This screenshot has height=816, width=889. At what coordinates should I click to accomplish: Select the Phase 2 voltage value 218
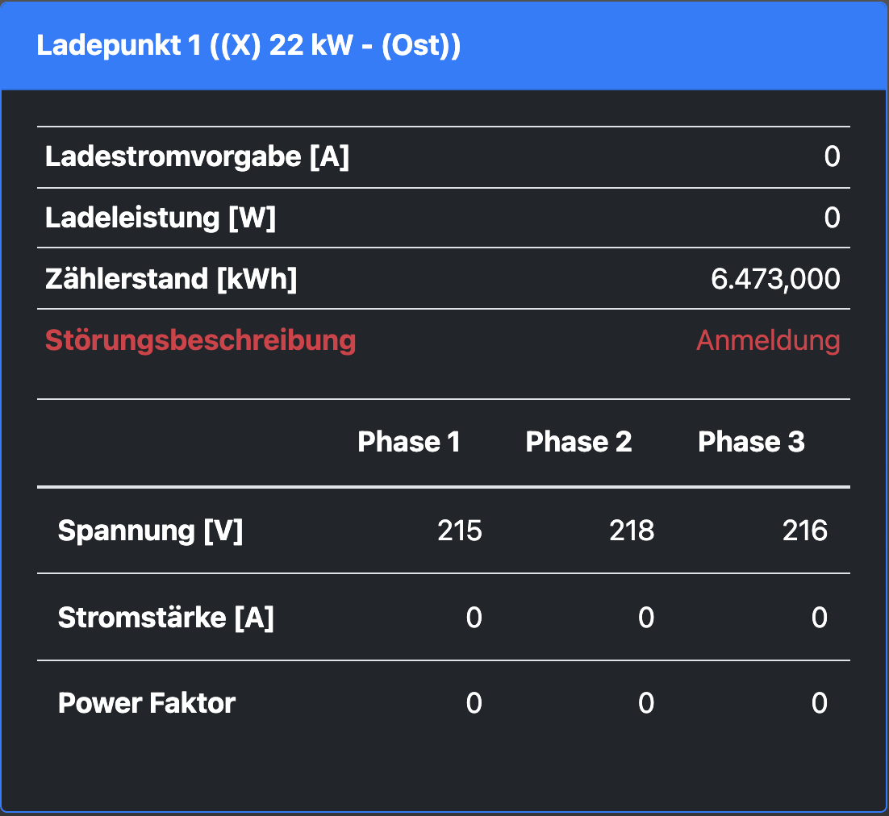632,531
